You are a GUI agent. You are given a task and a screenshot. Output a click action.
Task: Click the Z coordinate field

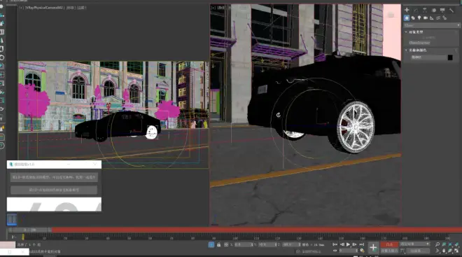(x=290, y=244)
